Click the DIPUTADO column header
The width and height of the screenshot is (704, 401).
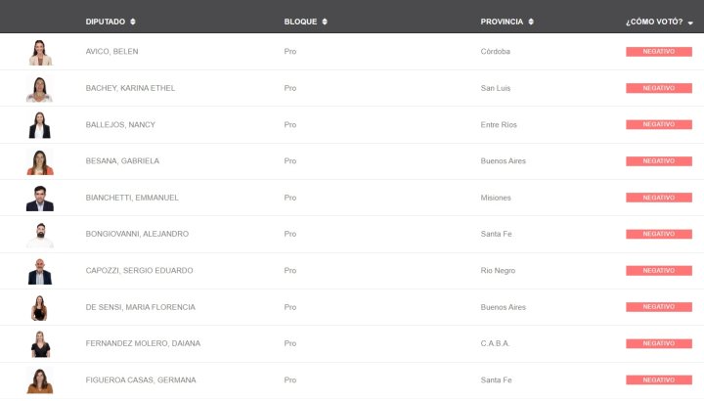point(106,22)
